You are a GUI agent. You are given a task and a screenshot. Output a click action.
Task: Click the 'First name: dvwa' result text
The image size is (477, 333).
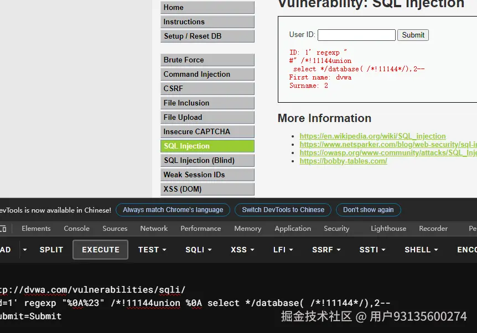pyautogui.click(x=320, y=77)
